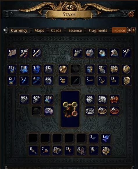Switch to the Essence stash tab
Screen dimensions: 138x169
click(75, 30)
